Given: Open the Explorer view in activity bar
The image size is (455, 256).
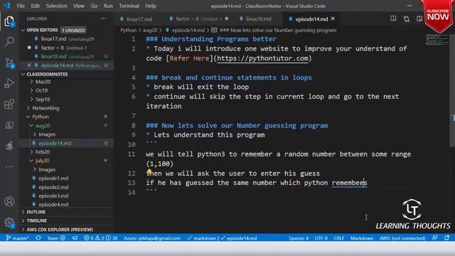Looking at the screenshot, I should pos(9,21).
